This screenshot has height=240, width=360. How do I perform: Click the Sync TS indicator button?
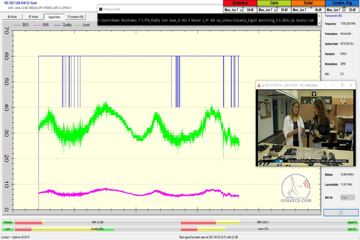click(352, 229)
